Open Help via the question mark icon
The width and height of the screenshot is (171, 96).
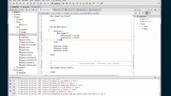pos(98,3)
